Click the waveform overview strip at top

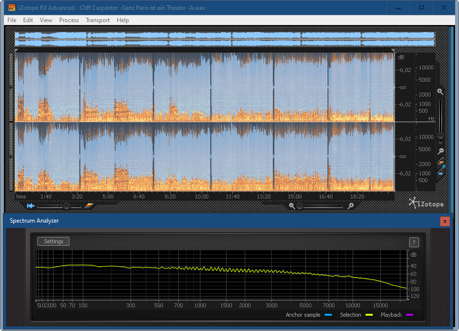225,39
